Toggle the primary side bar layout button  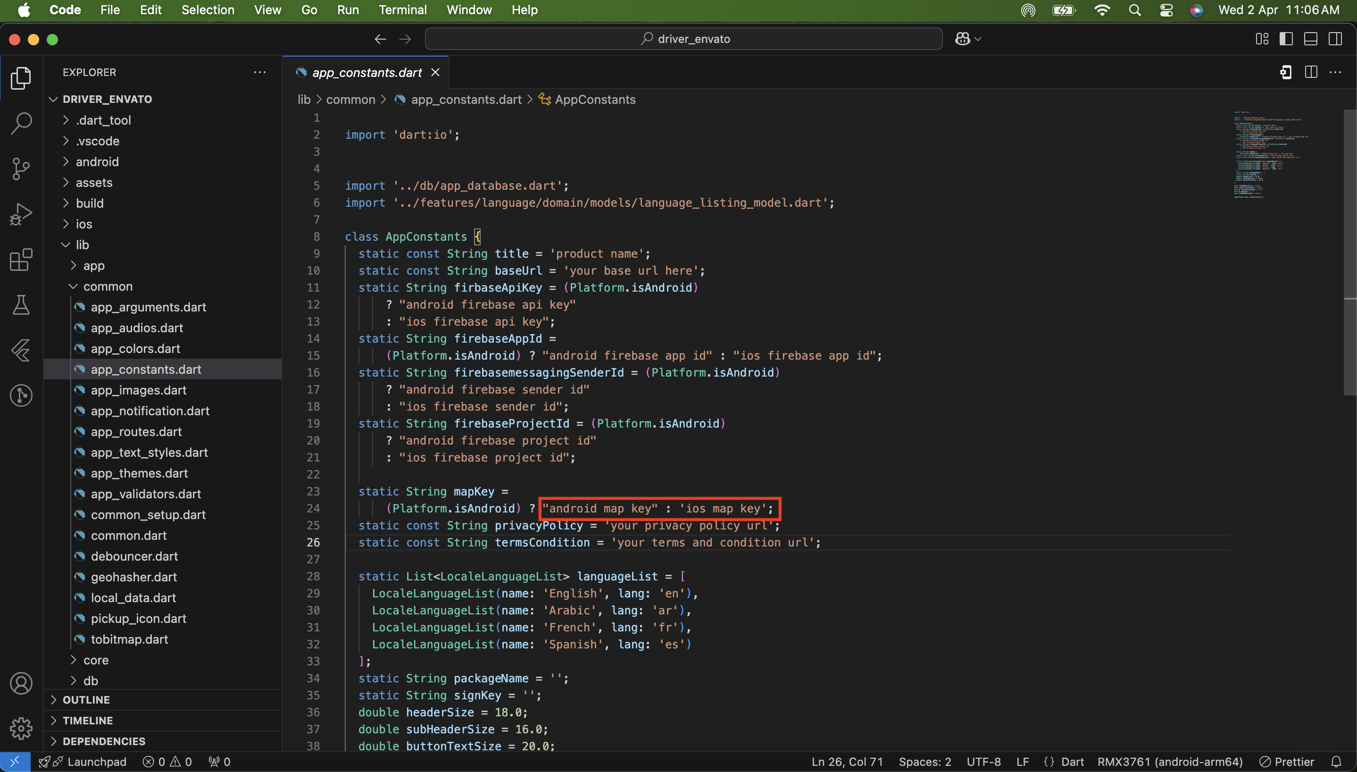1286,39
